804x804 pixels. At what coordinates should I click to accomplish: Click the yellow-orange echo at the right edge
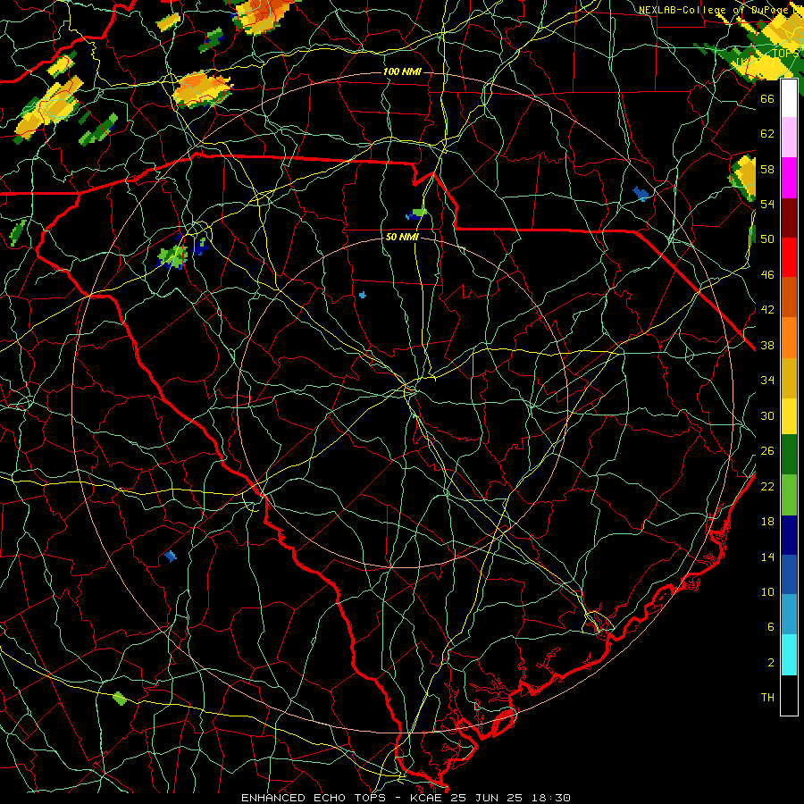point(743,178)
